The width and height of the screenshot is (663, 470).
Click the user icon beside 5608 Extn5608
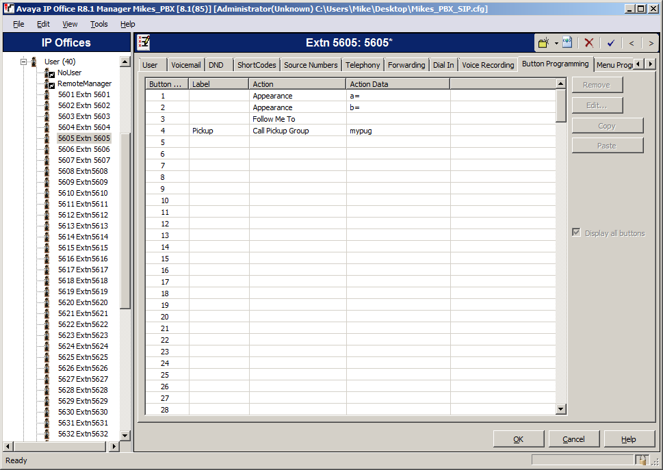[47, 172]
